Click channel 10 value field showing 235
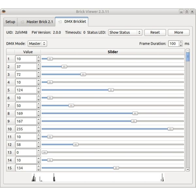 pos(26,129)
